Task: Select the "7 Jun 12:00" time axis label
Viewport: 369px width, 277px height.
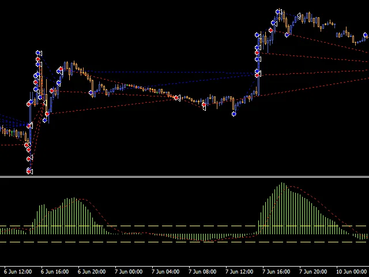Action: click(x=239, y=271)
